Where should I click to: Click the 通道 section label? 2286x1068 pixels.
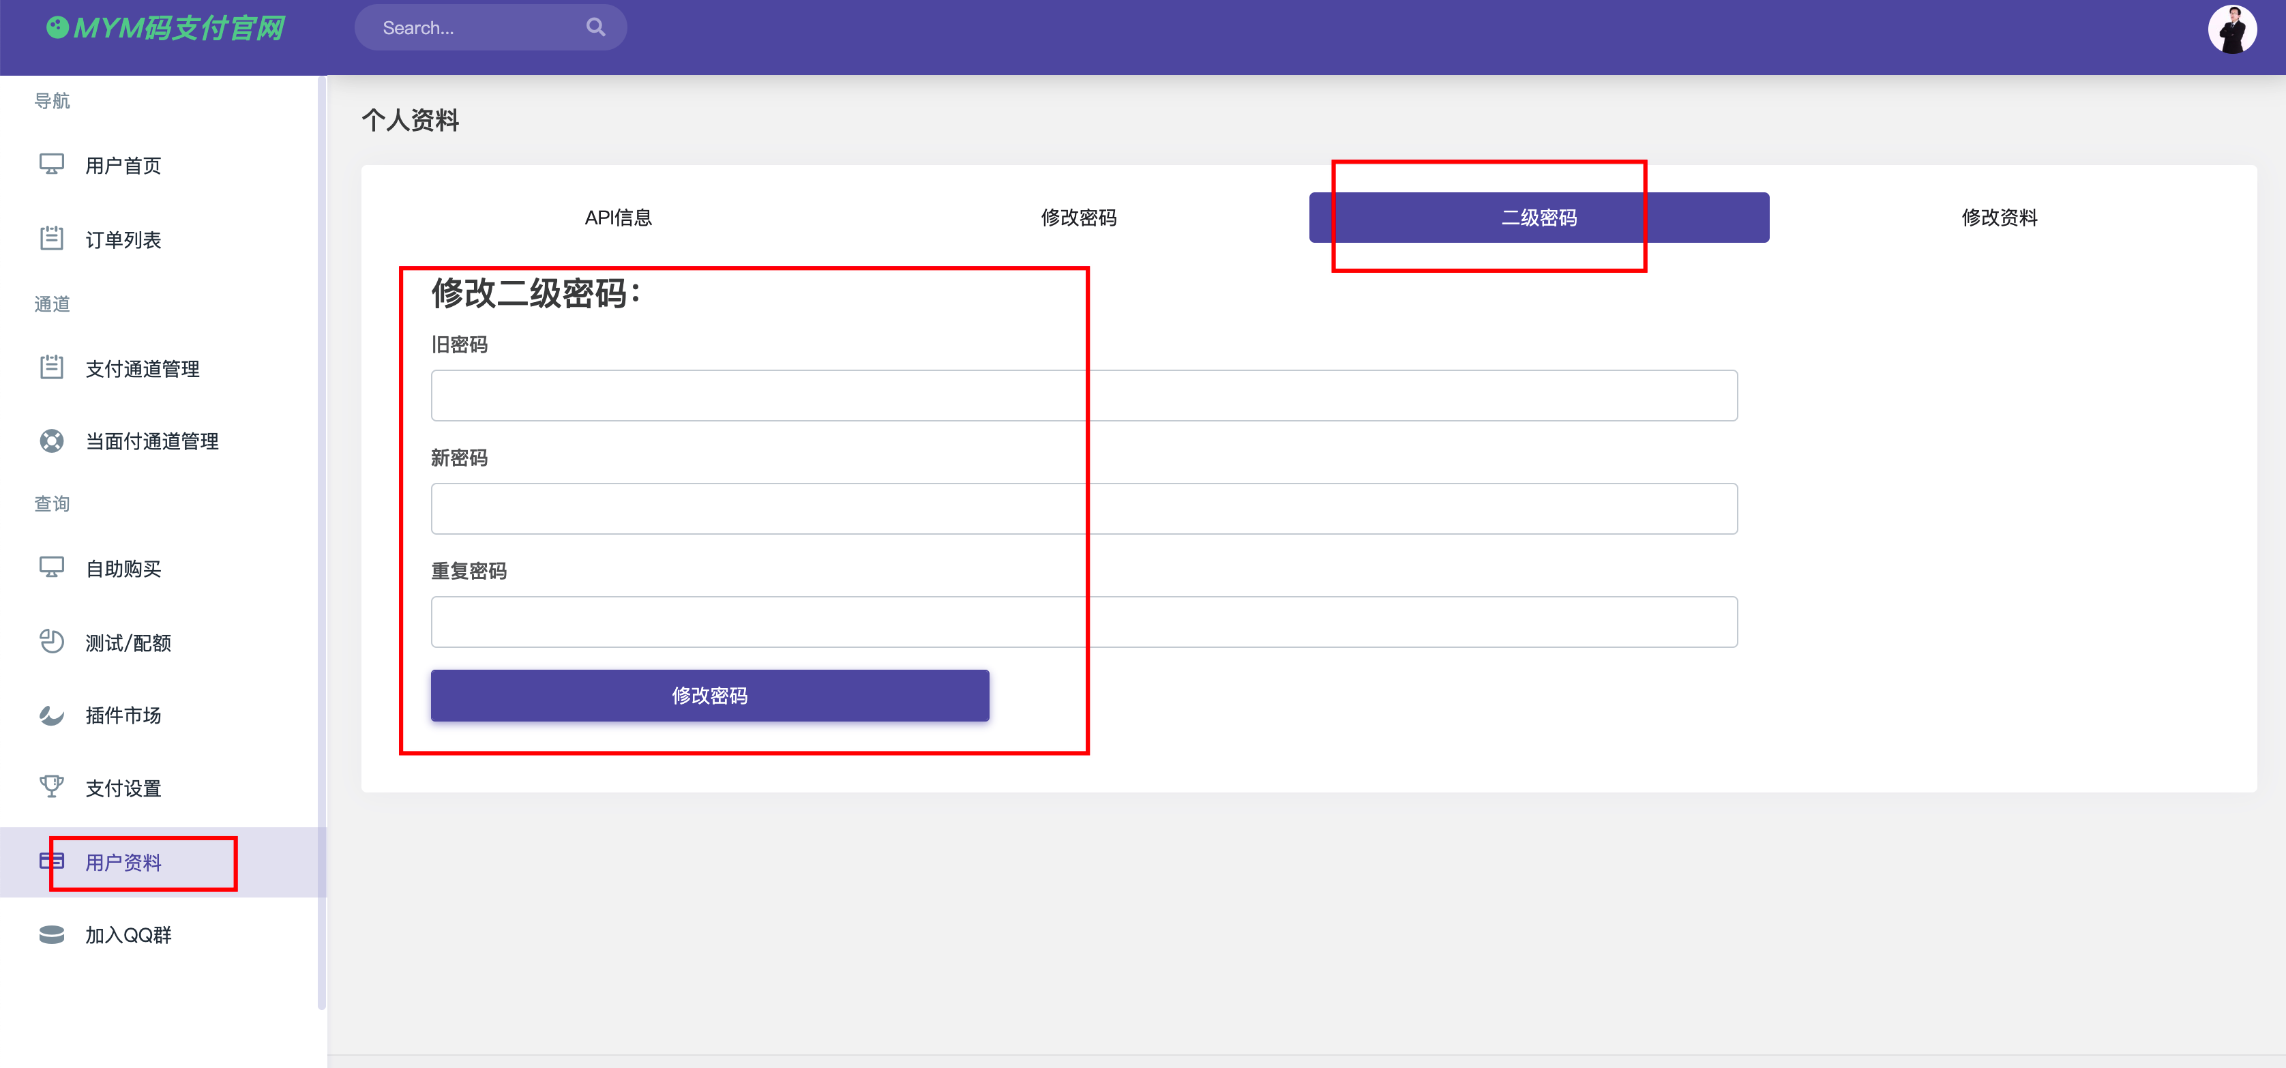(51, 303)
